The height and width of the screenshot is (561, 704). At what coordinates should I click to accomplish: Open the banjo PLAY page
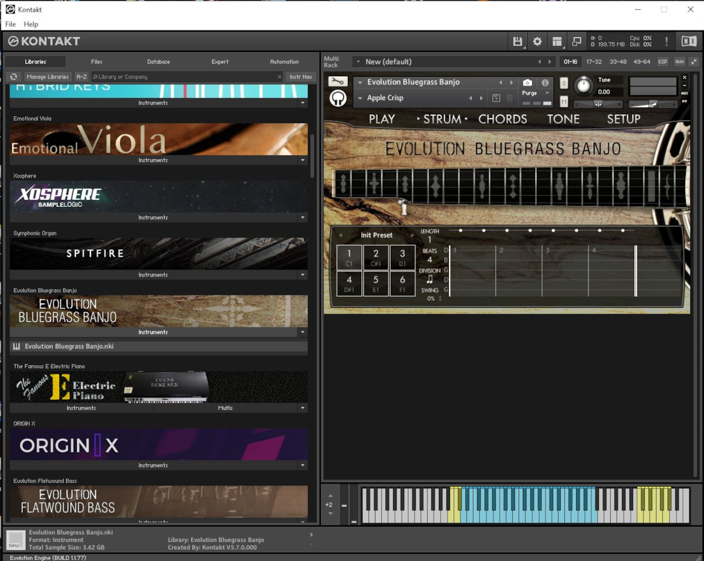click(x=382, y=119)
